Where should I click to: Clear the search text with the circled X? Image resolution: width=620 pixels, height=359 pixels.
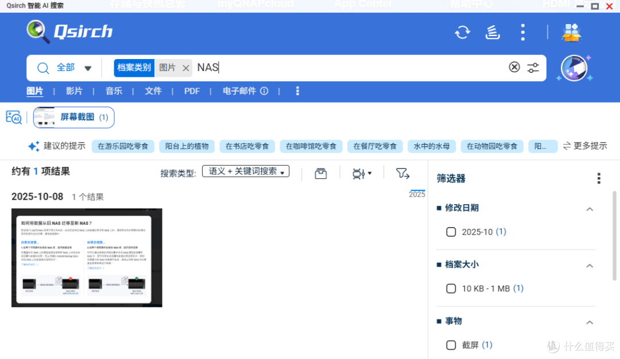click(514, 67)
